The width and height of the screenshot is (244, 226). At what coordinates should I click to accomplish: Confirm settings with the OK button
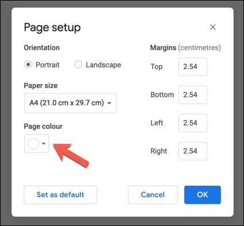[203, 195]
